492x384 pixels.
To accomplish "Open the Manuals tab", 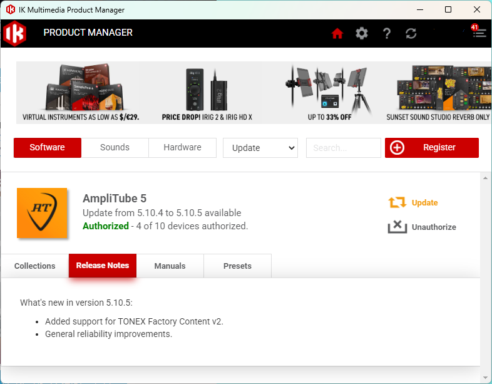I will click(170, 266).
